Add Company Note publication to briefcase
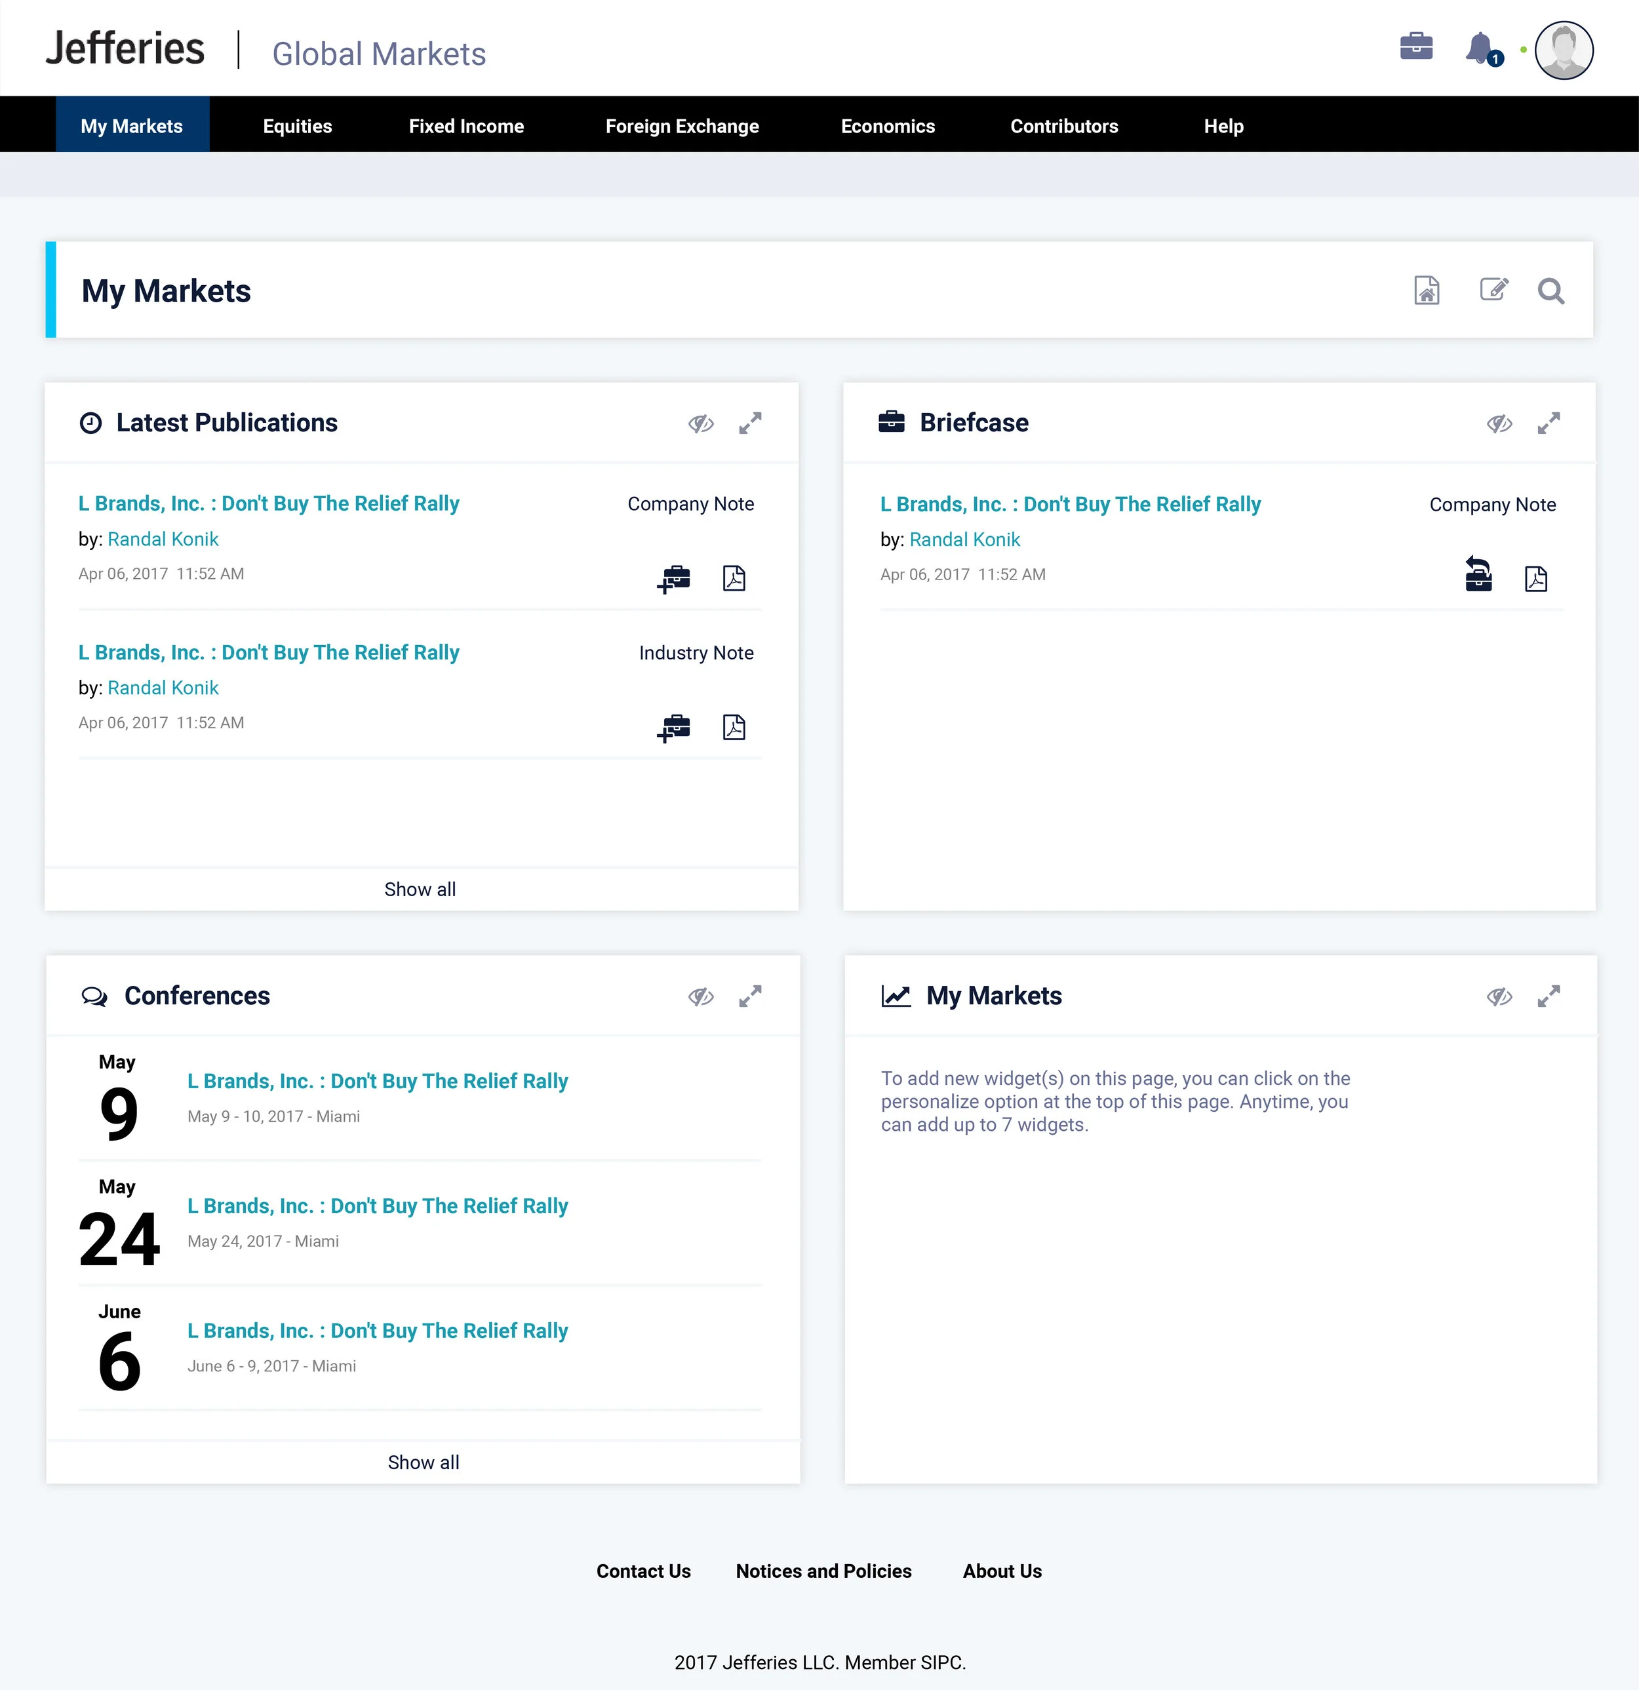The width and height of the screenshot is (1639, 1690). click(673, 579)
